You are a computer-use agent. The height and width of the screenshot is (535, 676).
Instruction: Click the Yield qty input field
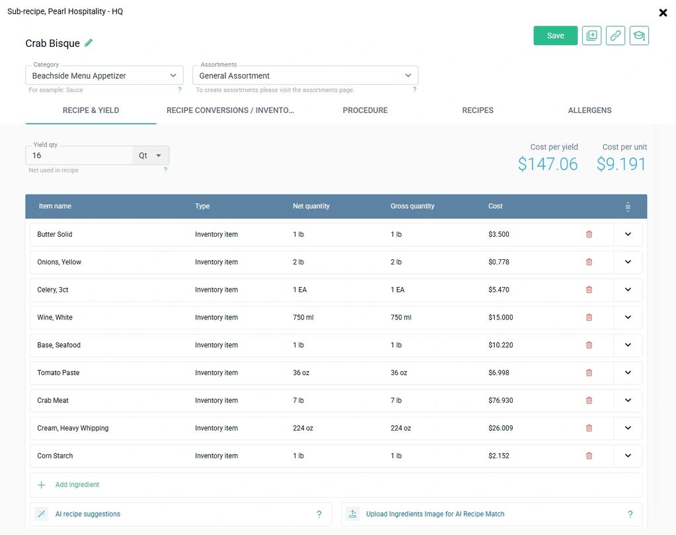click(x=79, y=156)
